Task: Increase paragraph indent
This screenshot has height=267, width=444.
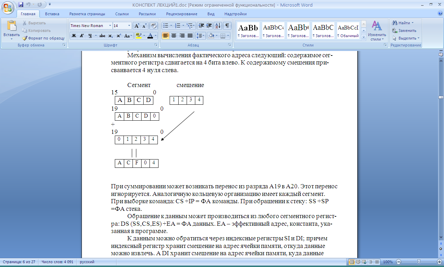Action: coord(209,26)
